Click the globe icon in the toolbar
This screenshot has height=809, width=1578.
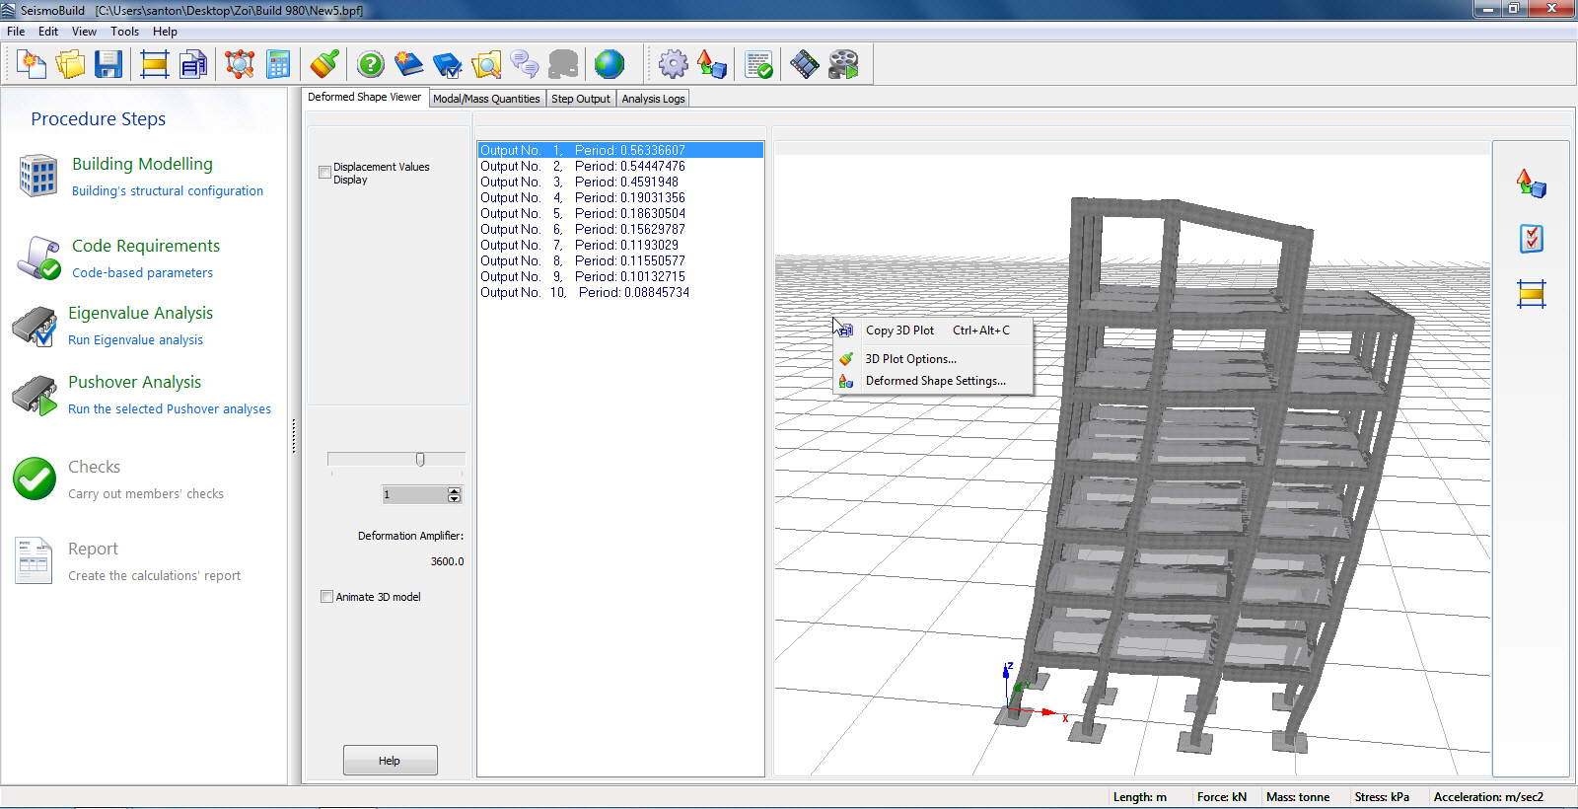coord(610,65)
